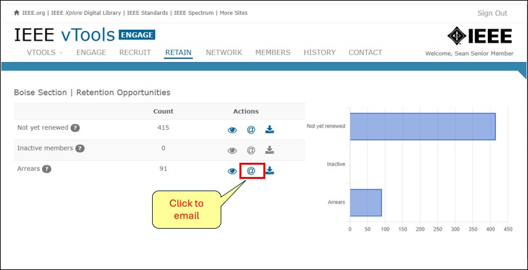
Task: Expand the VTOOLS dropdown menu
Action: [x=45, y=52]
